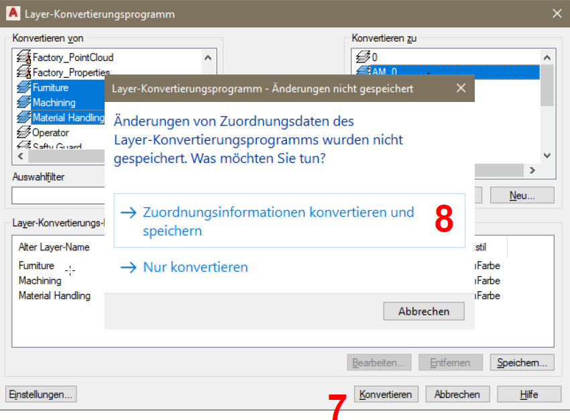
Task: Click the Alter Layer-Name column header
Action: coord(54,248)
